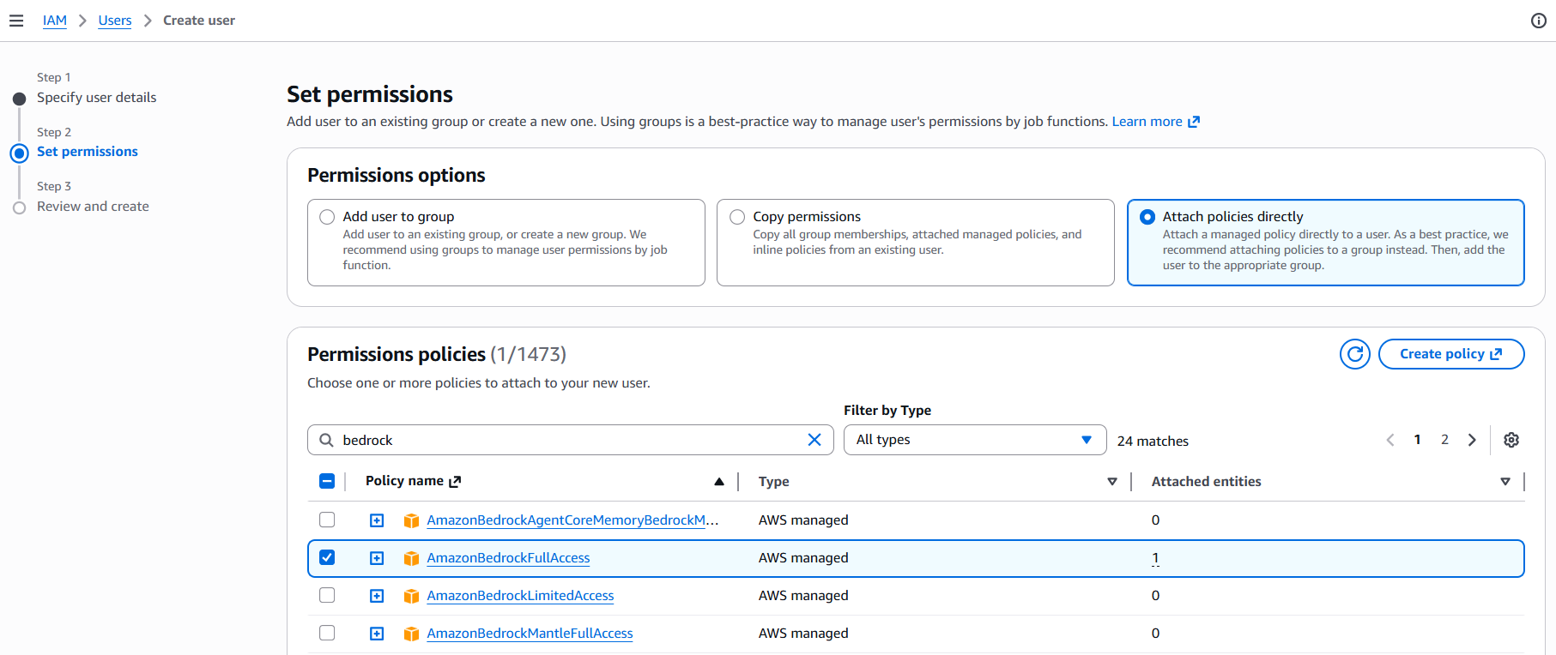The height and width of the screenshot is (655, 1556).
Task: Open the Learn more link
Action: 1154,122
